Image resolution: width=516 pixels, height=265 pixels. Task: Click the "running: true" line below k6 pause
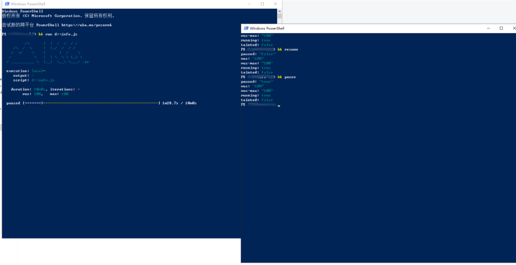256,95
